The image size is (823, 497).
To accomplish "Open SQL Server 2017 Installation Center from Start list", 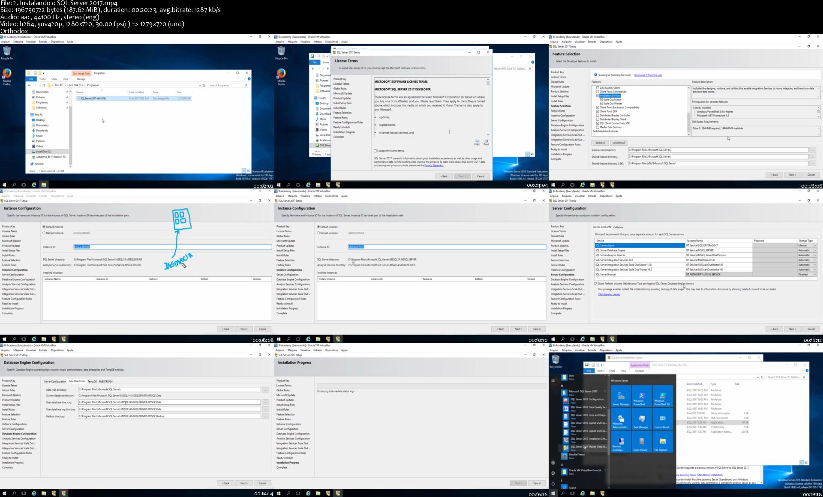I will [584, 440].
